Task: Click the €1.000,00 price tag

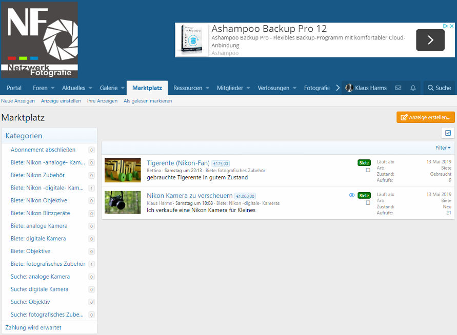Action: [245, 196]
